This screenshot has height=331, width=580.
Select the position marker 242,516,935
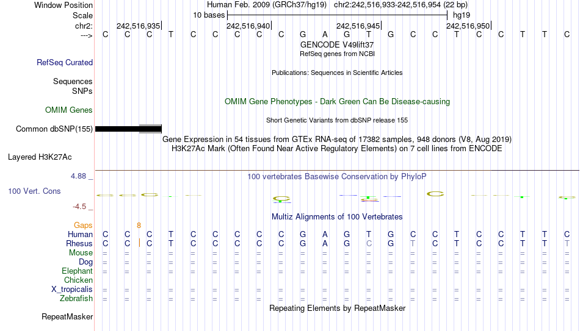[x=139, y=26]
